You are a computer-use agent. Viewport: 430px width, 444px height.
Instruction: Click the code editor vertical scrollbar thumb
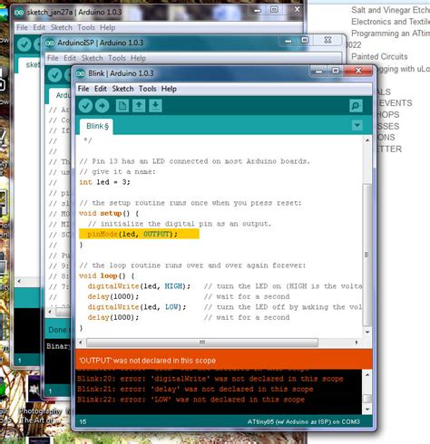coord(366,255)
